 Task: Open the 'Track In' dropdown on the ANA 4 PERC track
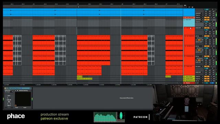pyautogui.click(x=199, y=76)
